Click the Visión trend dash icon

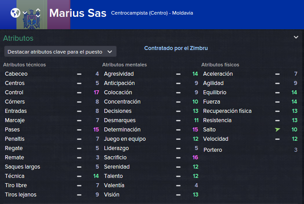click(x=178, y=195)
